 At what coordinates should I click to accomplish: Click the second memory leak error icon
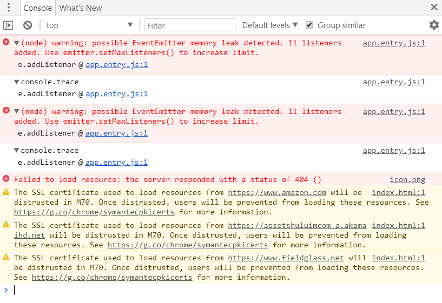pyautogui.click(x=6, y=111)
